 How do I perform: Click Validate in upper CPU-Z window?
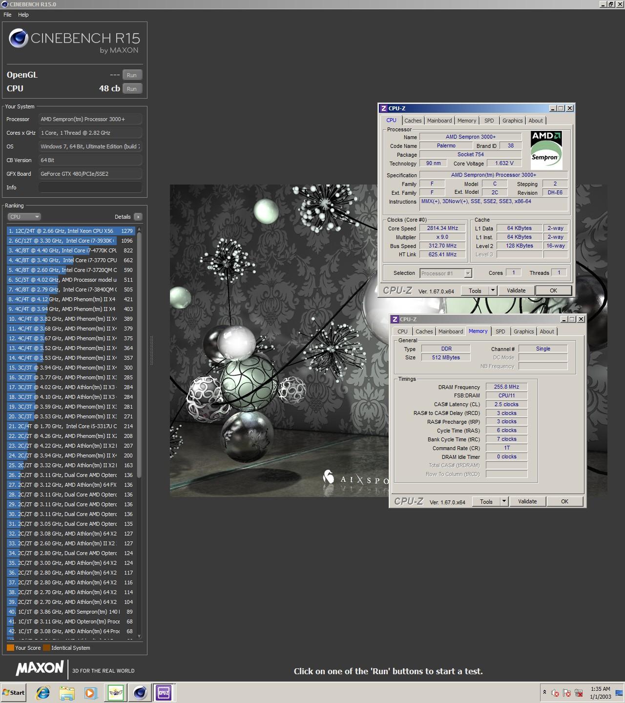(516, 290)
